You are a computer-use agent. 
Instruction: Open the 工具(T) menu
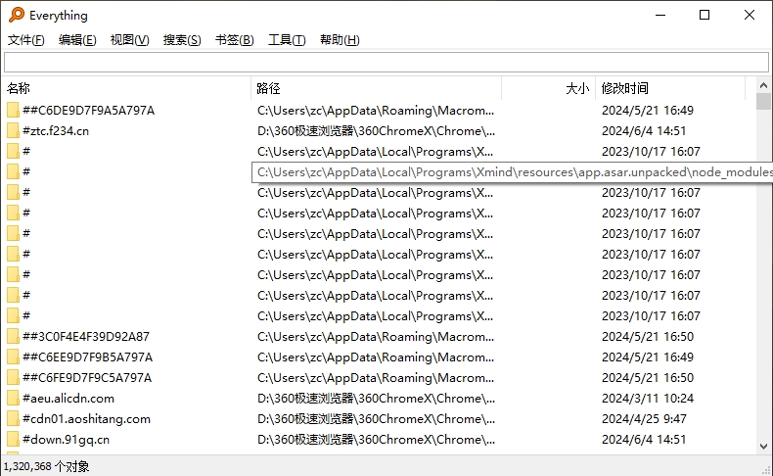[287, 40]
